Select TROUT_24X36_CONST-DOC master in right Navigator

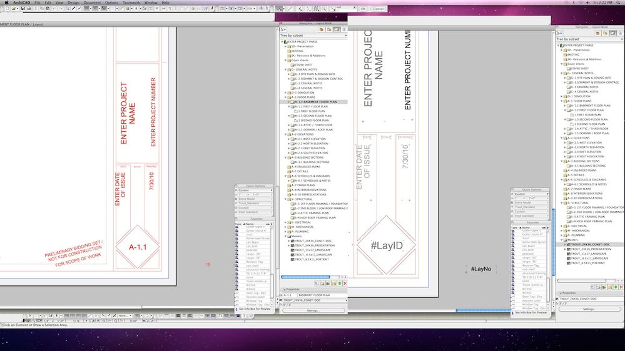tap(591, 244)
